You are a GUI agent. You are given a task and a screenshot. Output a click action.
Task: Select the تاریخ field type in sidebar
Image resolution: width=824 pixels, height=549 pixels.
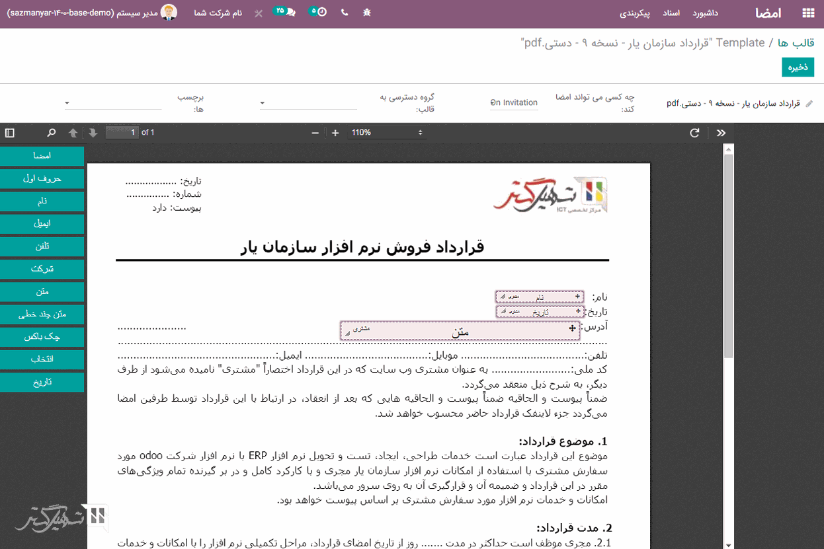(x=42, y=382)
